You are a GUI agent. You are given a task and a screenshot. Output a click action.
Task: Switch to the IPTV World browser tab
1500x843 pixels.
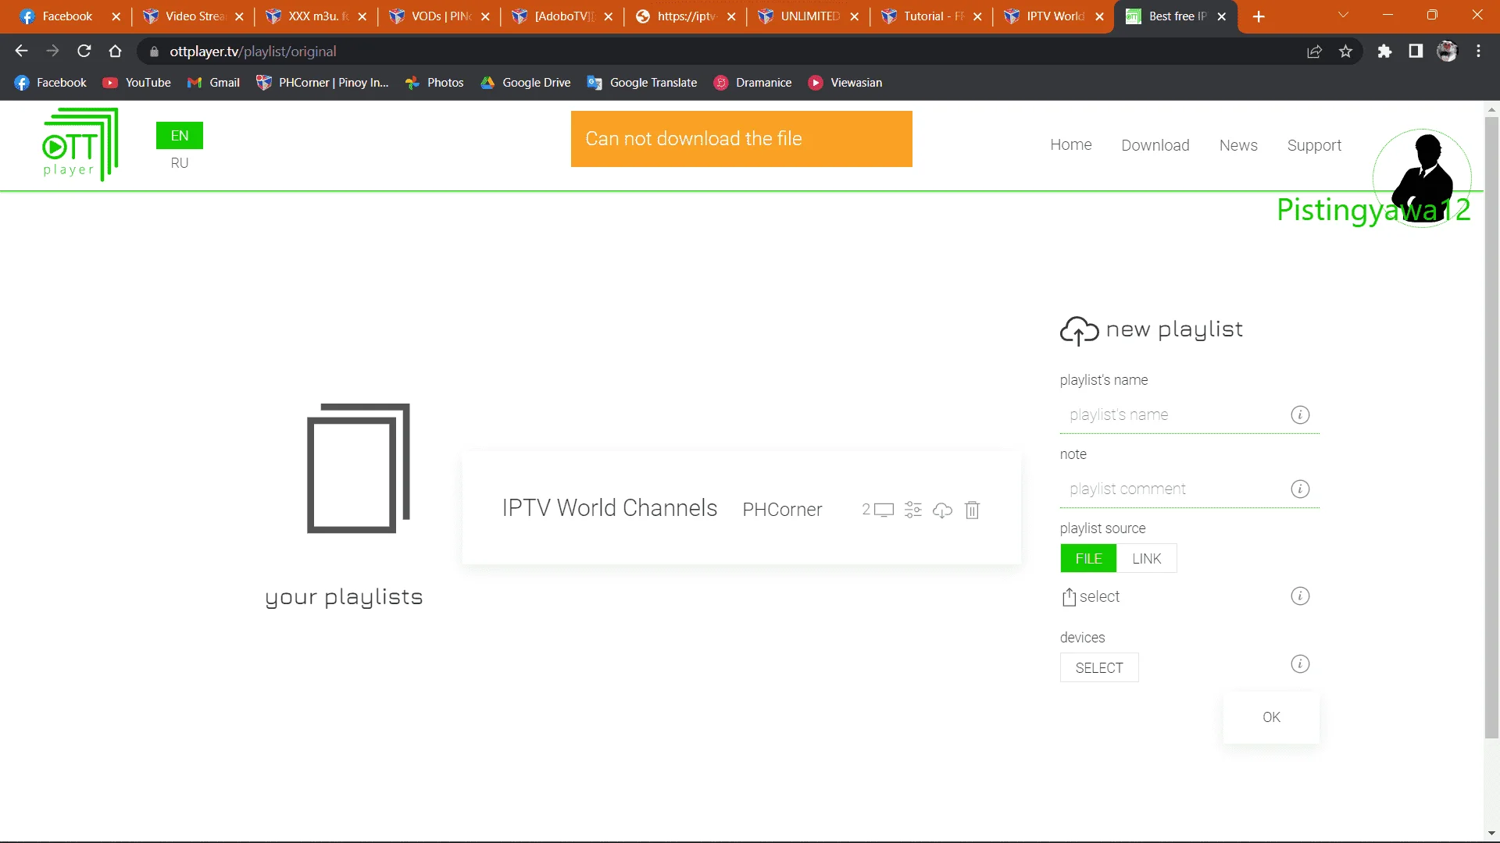1054,16
